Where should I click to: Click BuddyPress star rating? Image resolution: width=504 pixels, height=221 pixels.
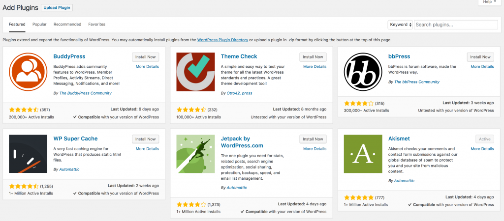click(x=24, y=110)
